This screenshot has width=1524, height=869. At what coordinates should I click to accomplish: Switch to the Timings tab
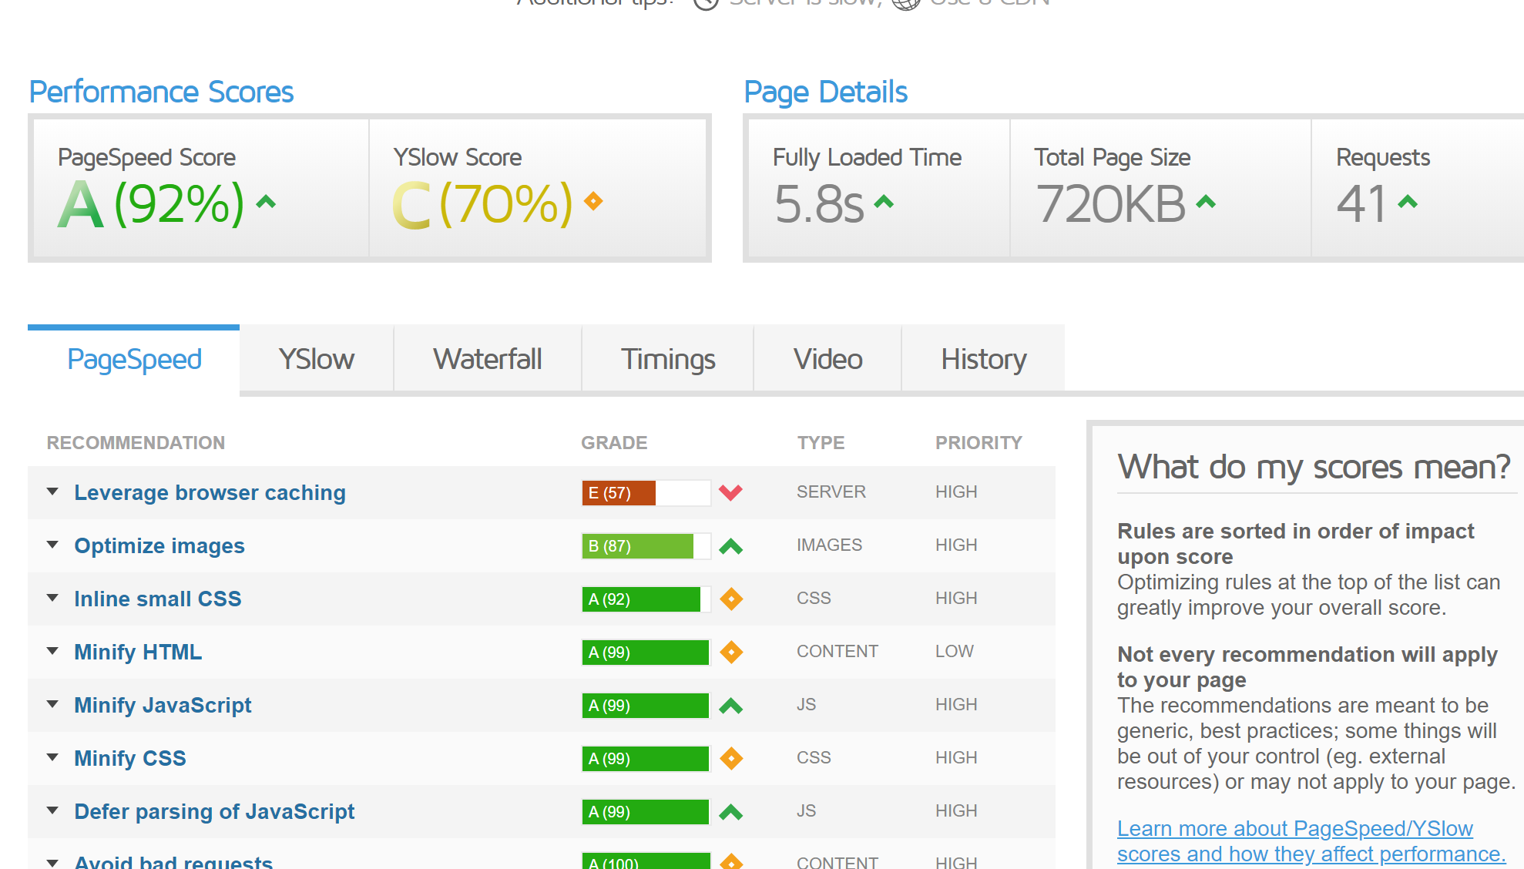tap(668, 359)
